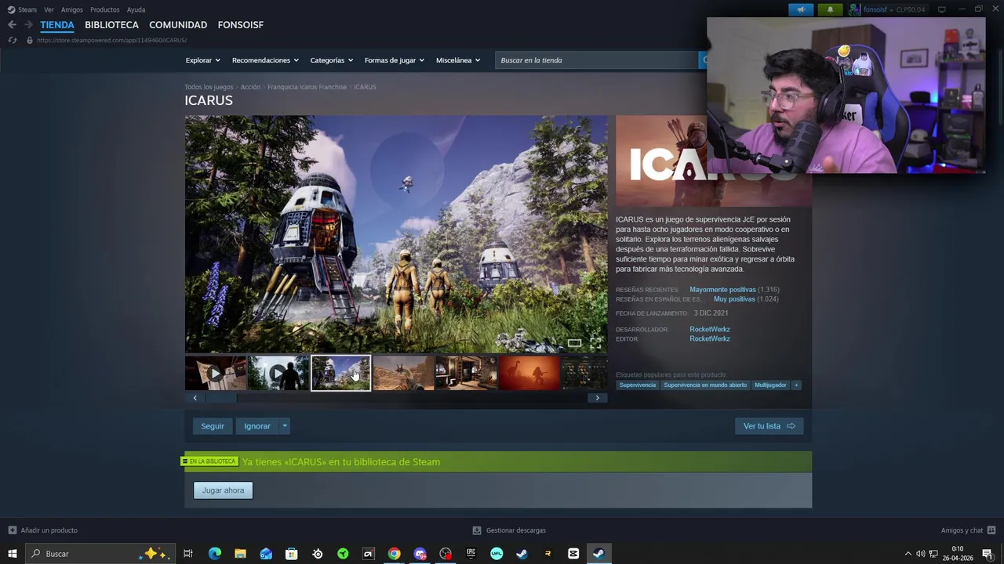Toggle theater view of the screenshot
The height and width of the screenshot is (564, 1004).
click(x=575, y=343)
